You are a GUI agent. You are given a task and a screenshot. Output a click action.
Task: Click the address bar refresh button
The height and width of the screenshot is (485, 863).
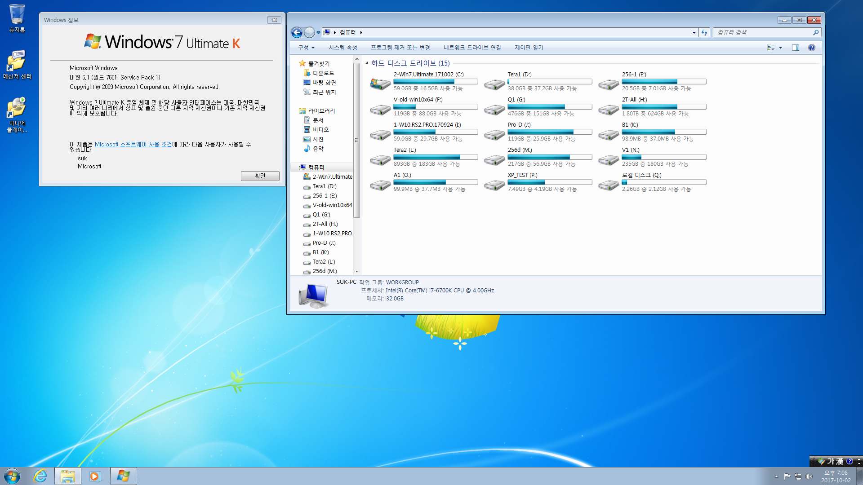(704, 32)
